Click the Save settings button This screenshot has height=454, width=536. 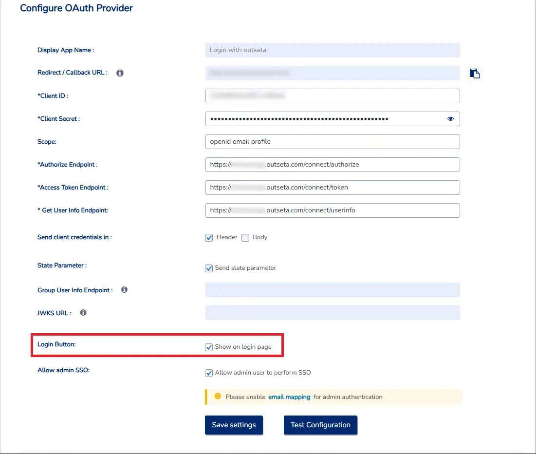(x=234, y=425)
